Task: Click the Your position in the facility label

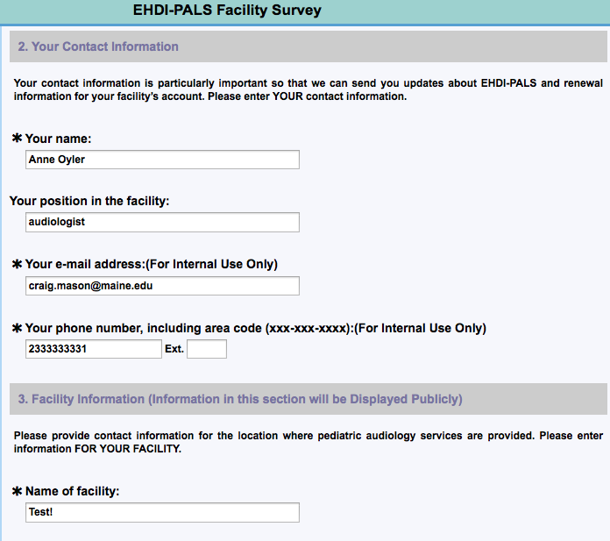Action: pyautogui.click(x=89, y=201)
